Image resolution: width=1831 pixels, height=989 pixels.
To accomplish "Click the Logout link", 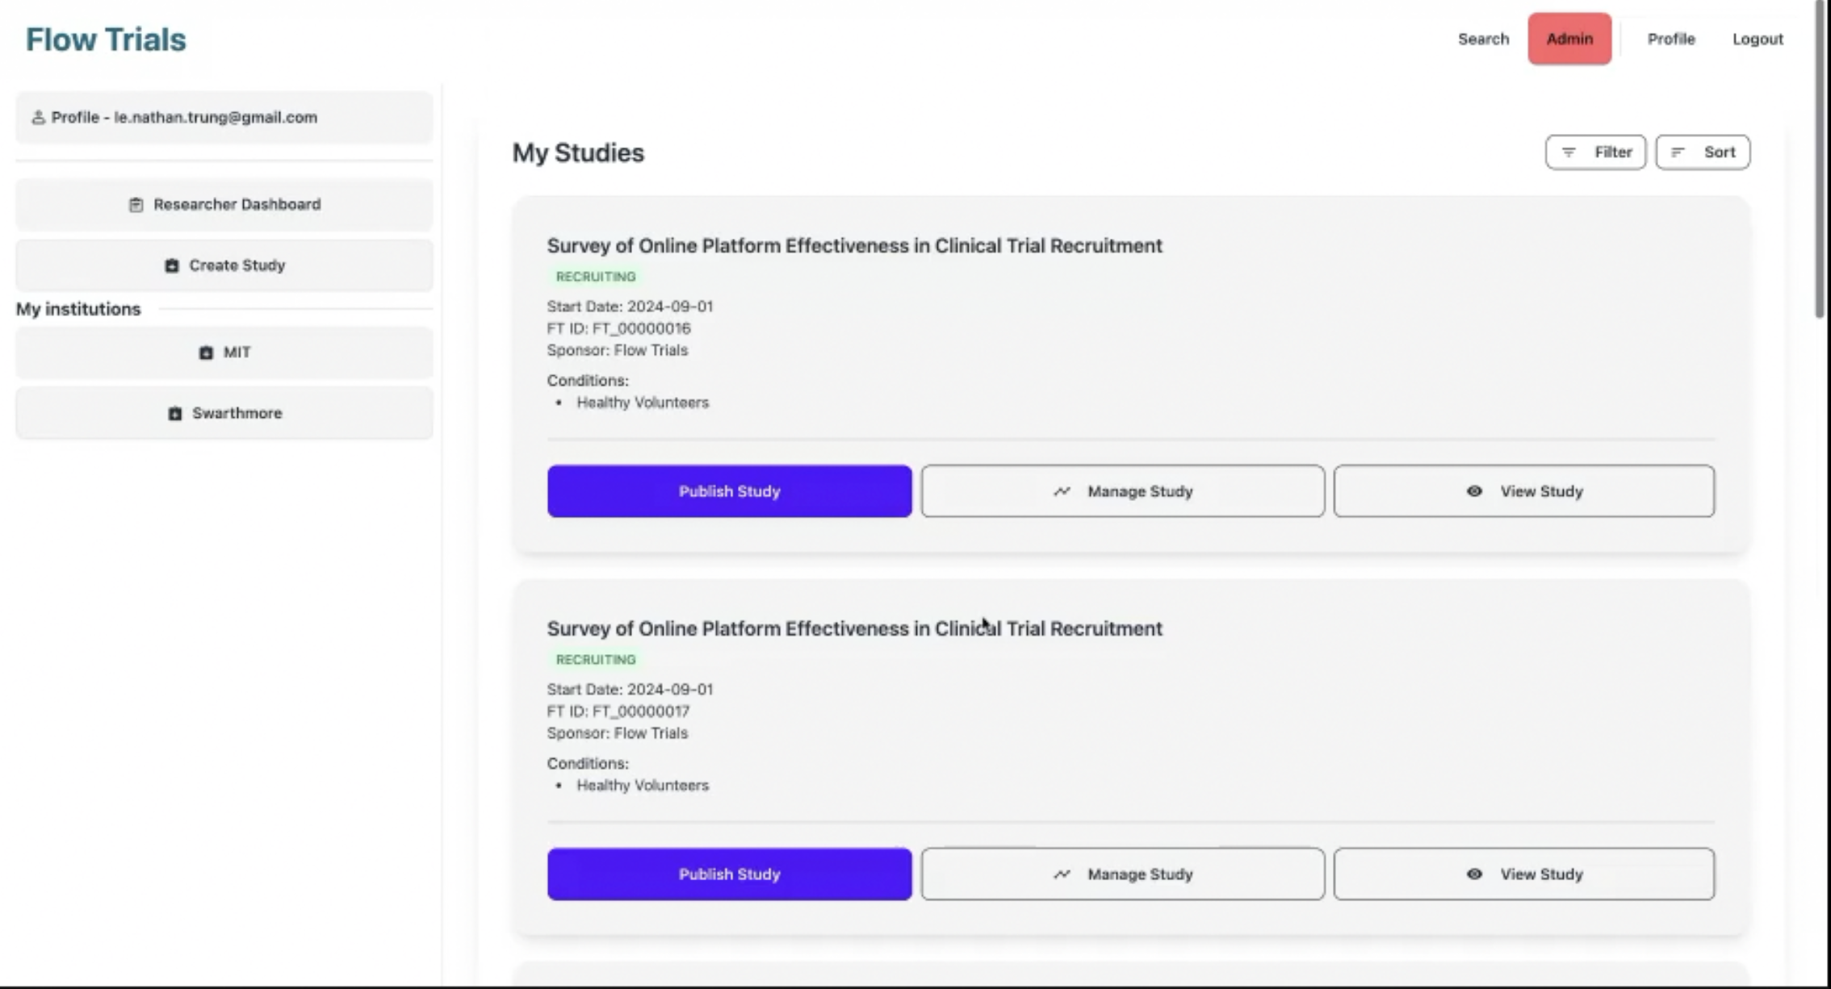I will [x=1758, y=39].
